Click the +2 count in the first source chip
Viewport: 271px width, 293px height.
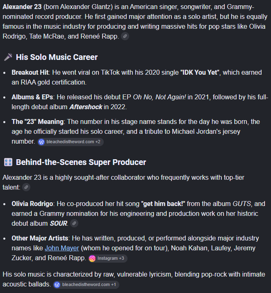point(98,142)
